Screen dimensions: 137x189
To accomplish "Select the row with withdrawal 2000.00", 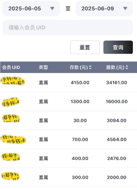I will point(68,177).
